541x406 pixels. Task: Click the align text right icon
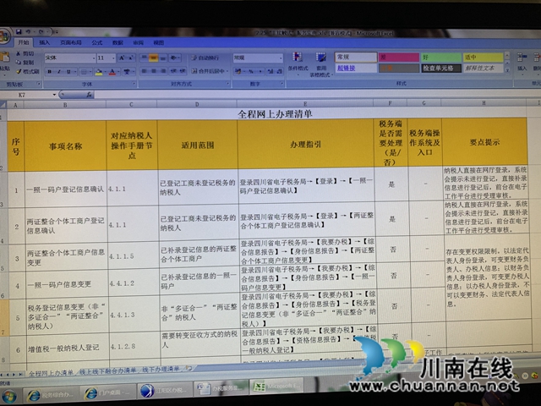point(163,71)
